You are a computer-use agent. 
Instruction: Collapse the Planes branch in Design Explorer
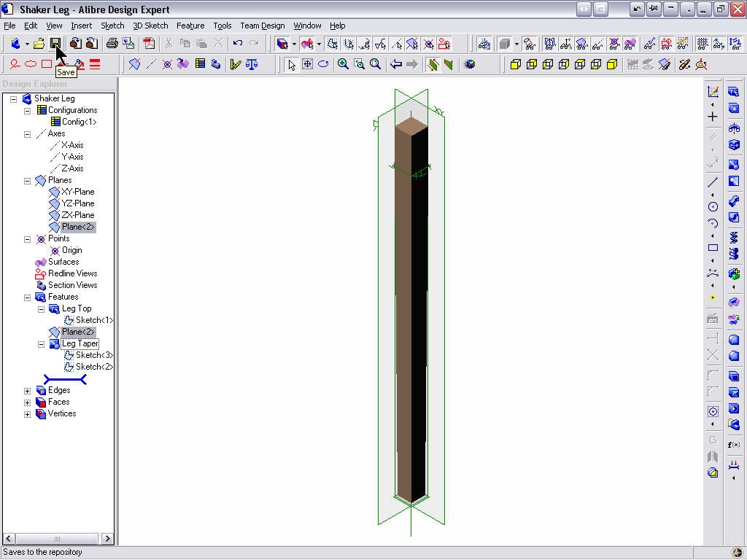coord(26,179)
